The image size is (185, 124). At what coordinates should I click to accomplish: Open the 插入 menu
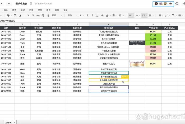point(6,10)
